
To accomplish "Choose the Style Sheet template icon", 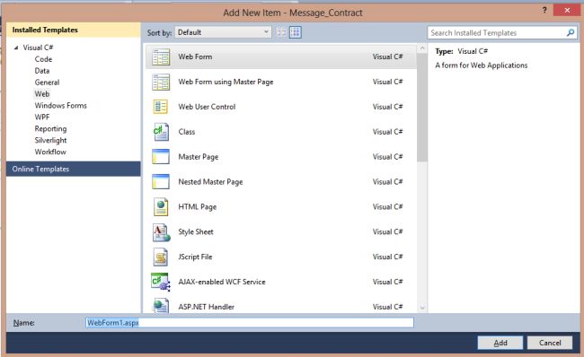I will (161, 232).
